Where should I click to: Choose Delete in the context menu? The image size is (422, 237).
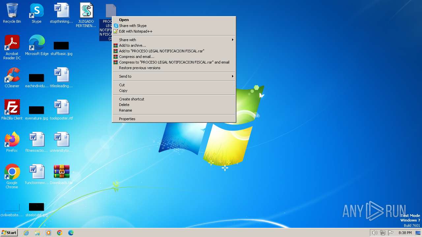[174, 105]
